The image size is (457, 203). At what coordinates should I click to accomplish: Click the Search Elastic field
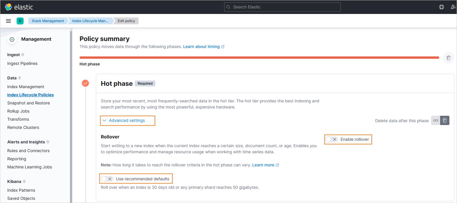pos(282,7)
